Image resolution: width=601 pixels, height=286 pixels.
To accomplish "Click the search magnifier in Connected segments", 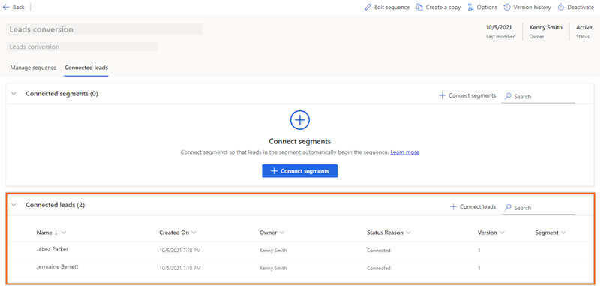I will pos(508,96).
